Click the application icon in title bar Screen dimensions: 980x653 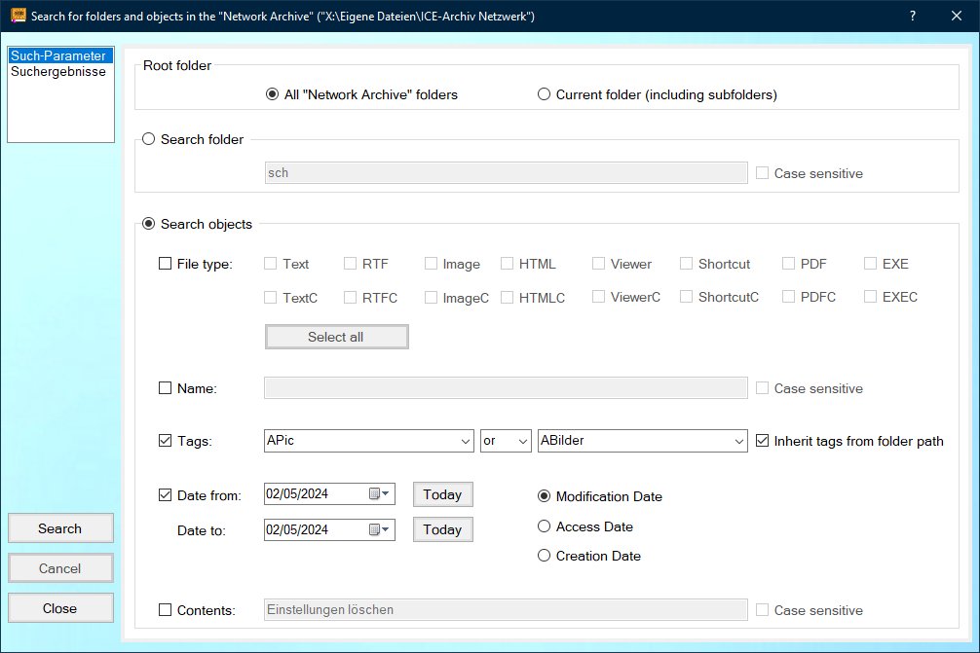pyautogui.click(x=18, y=17)
